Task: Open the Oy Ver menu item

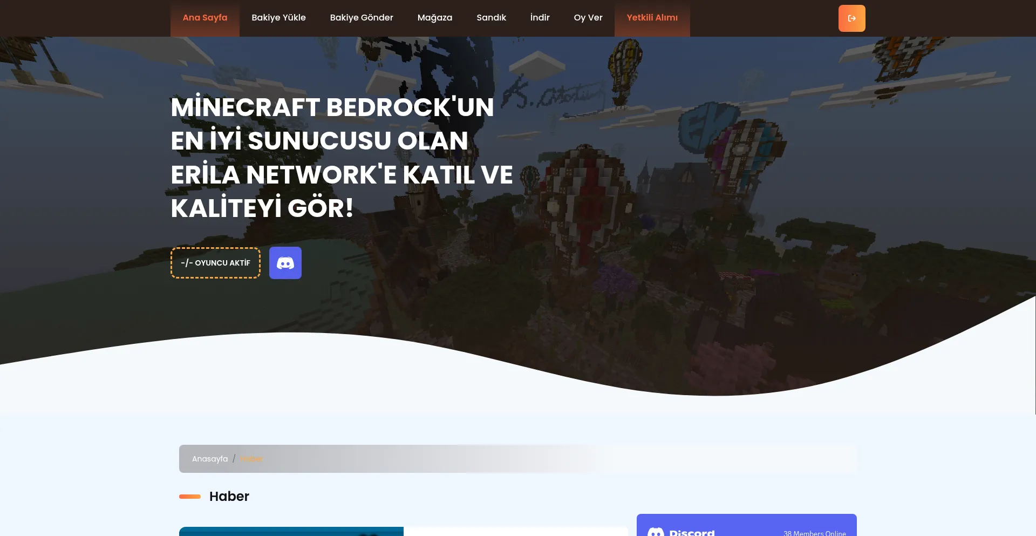Action: [588, 18]
